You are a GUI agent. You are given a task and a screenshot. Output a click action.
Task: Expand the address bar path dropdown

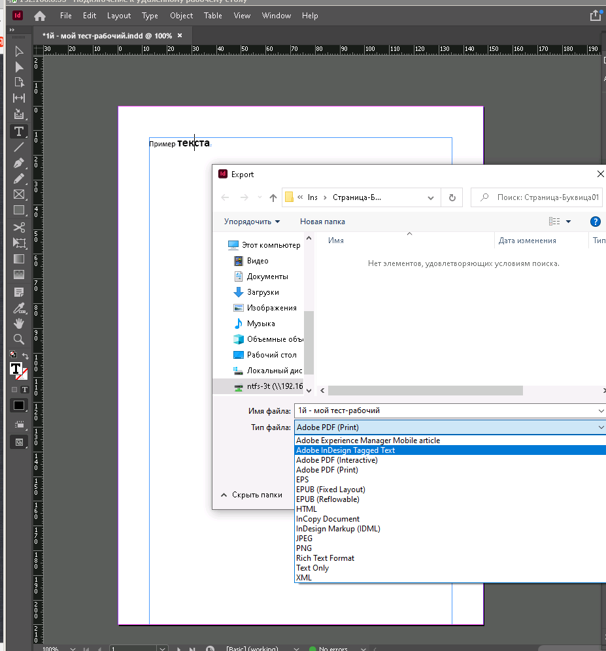click(431, 197)
